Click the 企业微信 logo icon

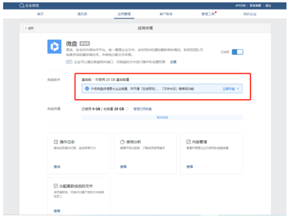(22, 6)
